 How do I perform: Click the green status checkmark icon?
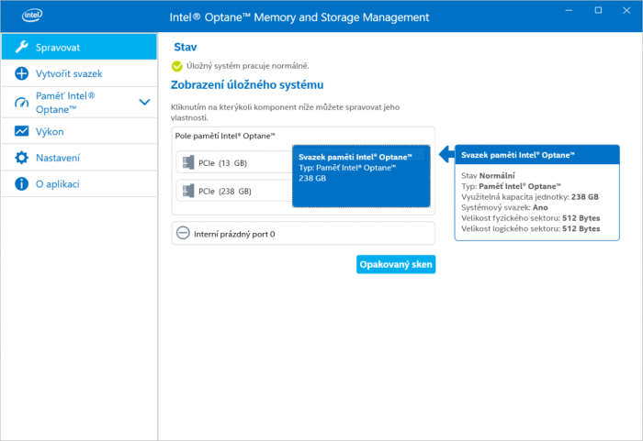[176, 66]
